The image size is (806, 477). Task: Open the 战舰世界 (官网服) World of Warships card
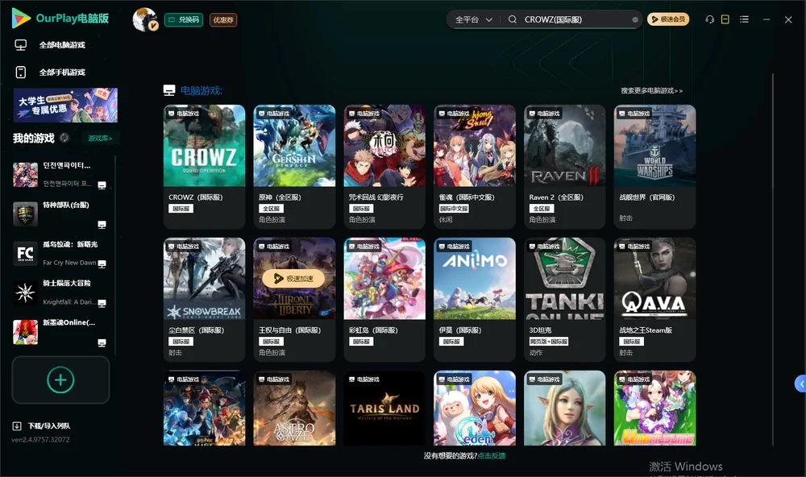[654, 167]
